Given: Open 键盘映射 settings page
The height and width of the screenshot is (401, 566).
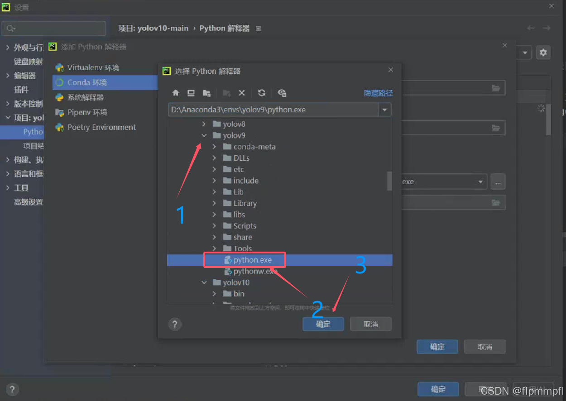Looking at the screenshot, I should [x=29, y=62].
